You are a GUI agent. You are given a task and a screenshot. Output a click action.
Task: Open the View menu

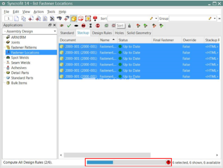[x=26, y=12]
